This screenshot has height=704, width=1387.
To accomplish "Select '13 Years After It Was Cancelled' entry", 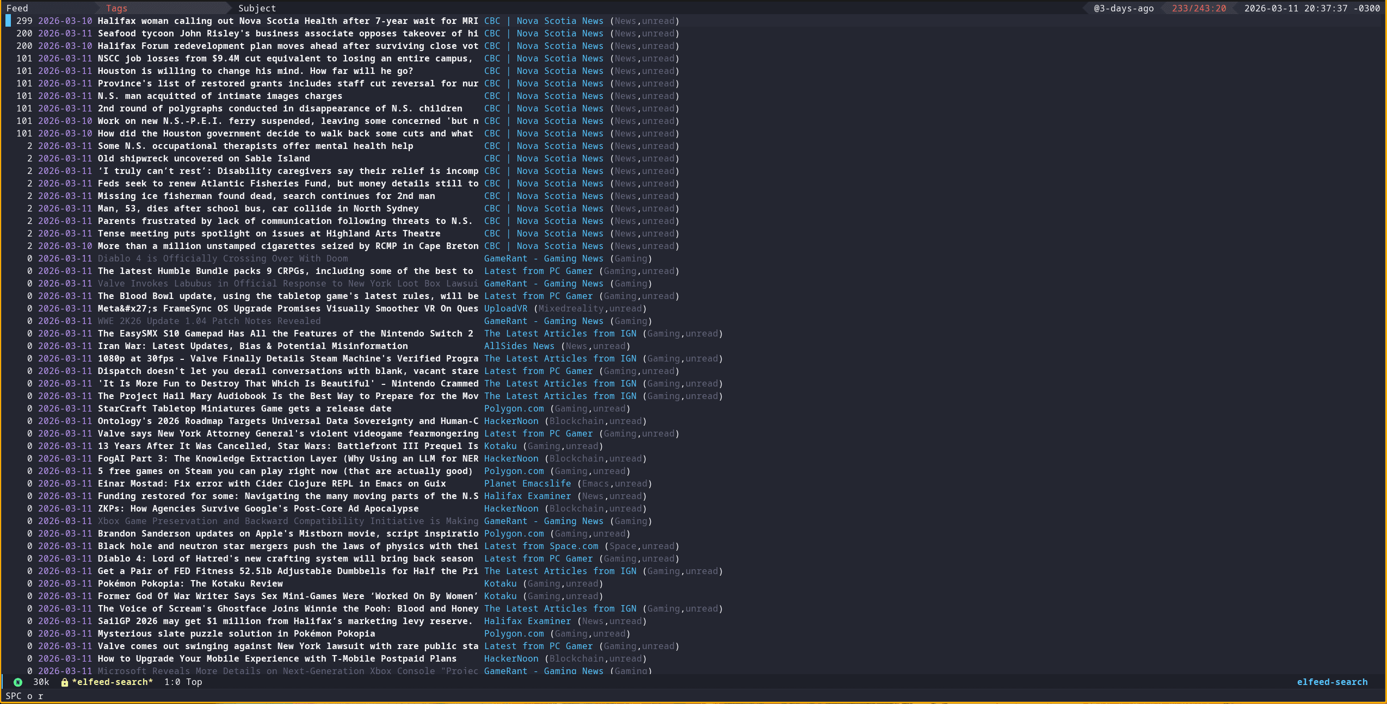I will tap(288, 446).
